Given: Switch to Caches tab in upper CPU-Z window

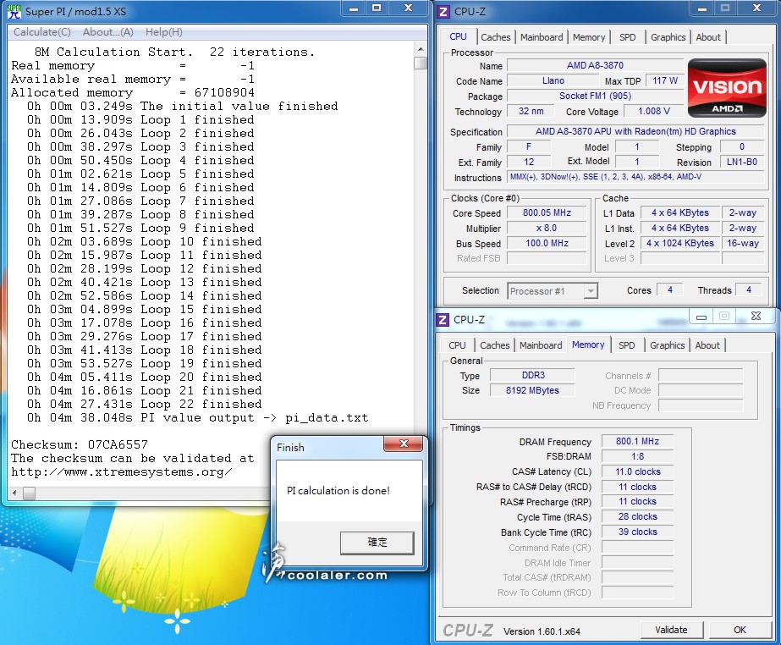Looking at the screenshot, I should click(x=496, y=37).
